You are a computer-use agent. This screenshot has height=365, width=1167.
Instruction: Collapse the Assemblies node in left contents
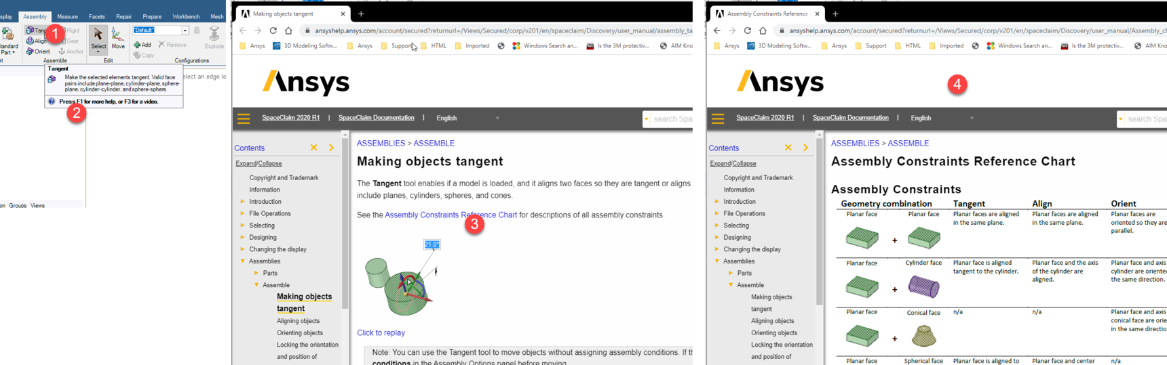[x=242, y=261]
